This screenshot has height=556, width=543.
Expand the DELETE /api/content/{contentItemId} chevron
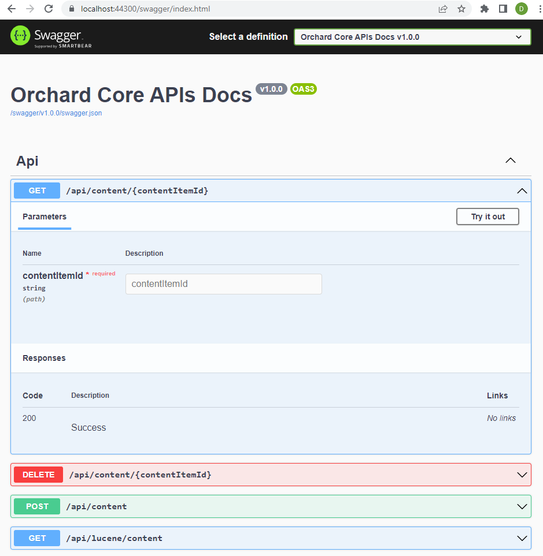coord(522,475)
